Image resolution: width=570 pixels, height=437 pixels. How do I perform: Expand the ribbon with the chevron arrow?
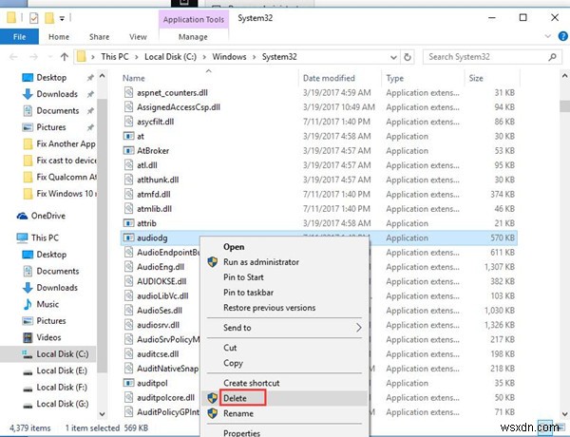click(548, 36)
